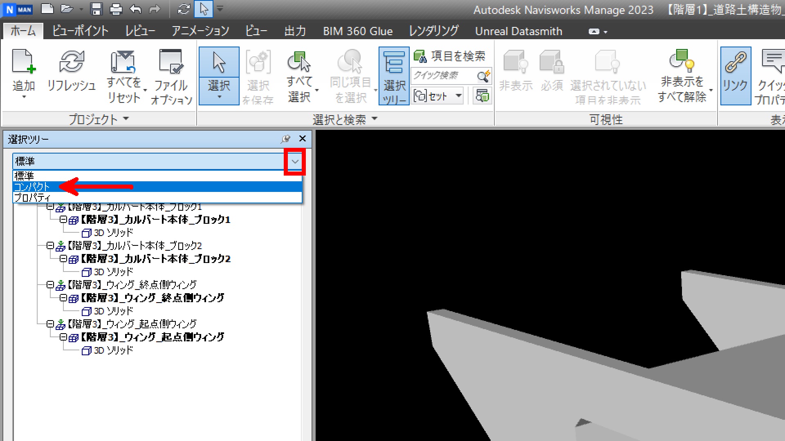785x441 pixels.
Task: Click the Navisworks application menu button
Action: click(x=18, y=9)
